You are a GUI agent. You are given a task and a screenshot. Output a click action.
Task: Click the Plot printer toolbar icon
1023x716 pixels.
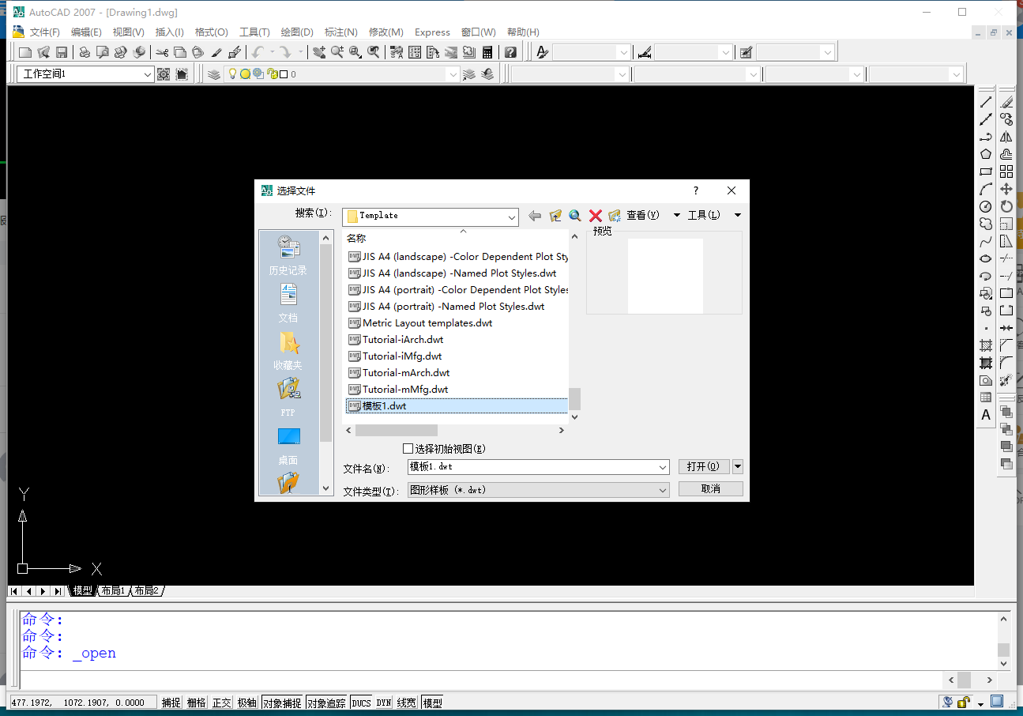(85, 52)
